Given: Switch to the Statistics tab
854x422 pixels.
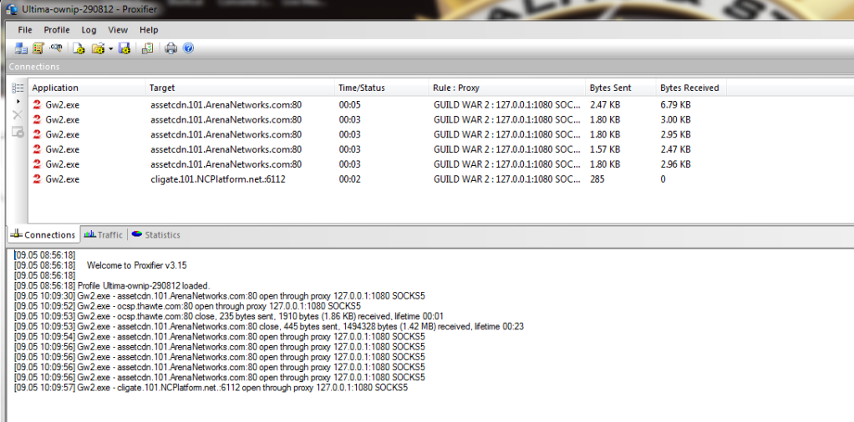Looking at the screenshot, I should coord(156,235).
